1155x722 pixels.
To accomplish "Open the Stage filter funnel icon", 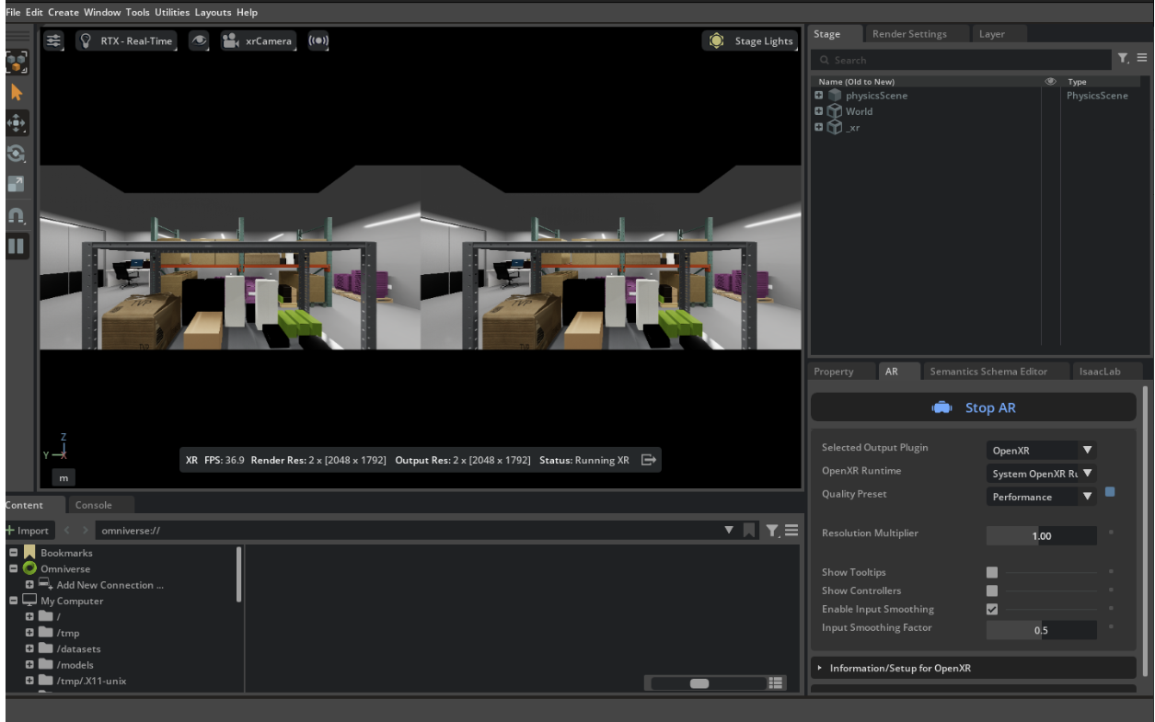I will tap(1123, 58).
